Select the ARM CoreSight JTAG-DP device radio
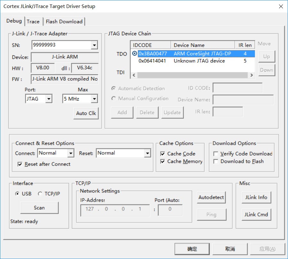This screenshot has width=288, height=259. click(x=135, y=53)
